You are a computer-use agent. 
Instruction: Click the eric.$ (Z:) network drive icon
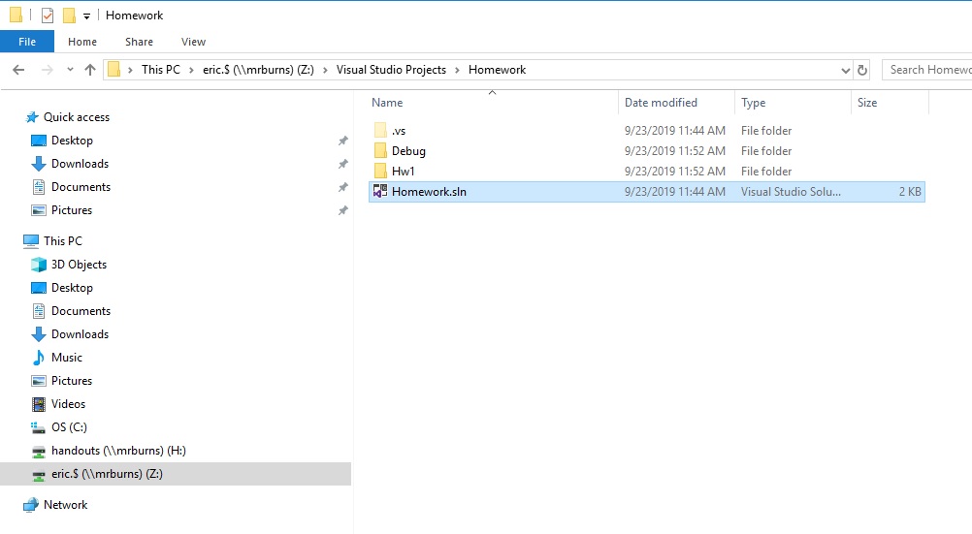click(39, 475)
